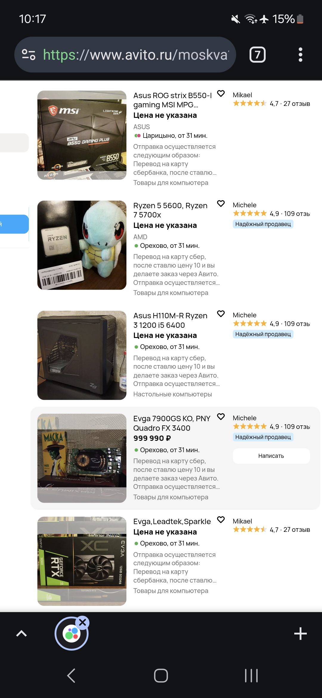Click the avito.ru address bar URL
This screenshot has width=322, height=698.
click(x=136, y=55)
